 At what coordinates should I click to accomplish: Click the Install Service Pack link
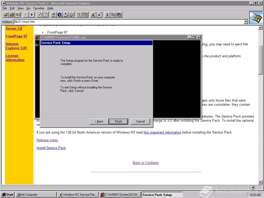pos(51,148)
